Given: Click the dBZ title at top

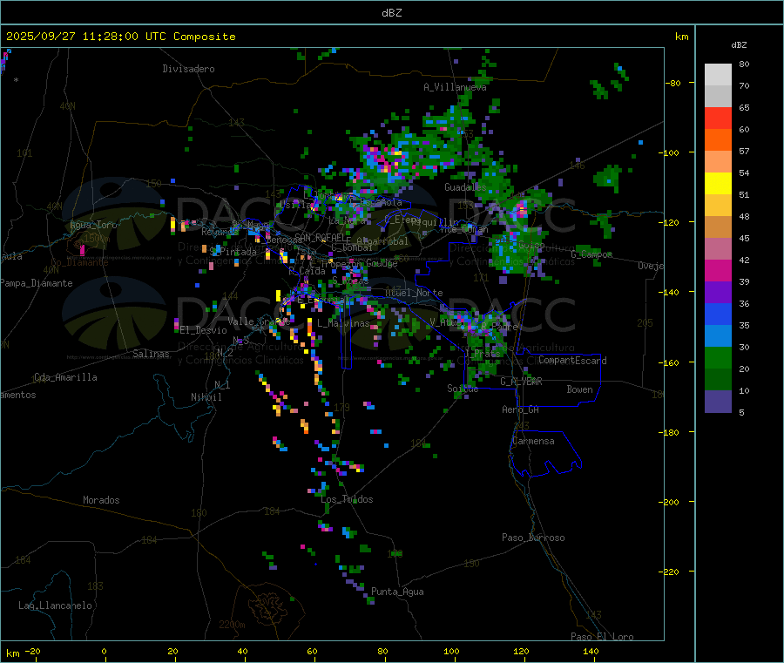Looking at the screenshot, I should (391, 12).
